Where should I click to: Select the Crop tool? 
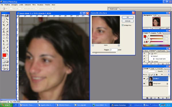(x=4, y=25)
